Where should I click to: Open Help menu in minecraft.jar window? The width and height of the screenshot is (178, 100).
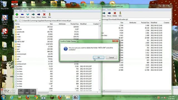pyautogui.click(x=44, y=11)
